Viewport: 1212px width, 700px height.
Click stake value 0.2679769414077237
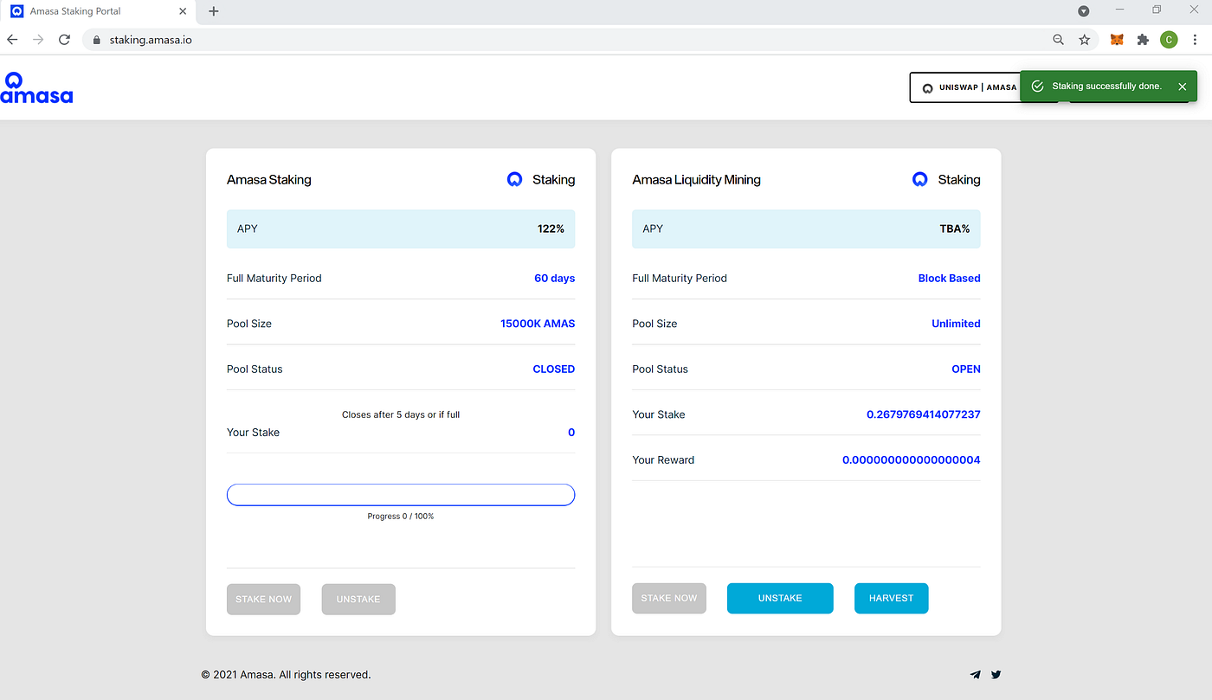pyautogui.click(x=924, y=414)
